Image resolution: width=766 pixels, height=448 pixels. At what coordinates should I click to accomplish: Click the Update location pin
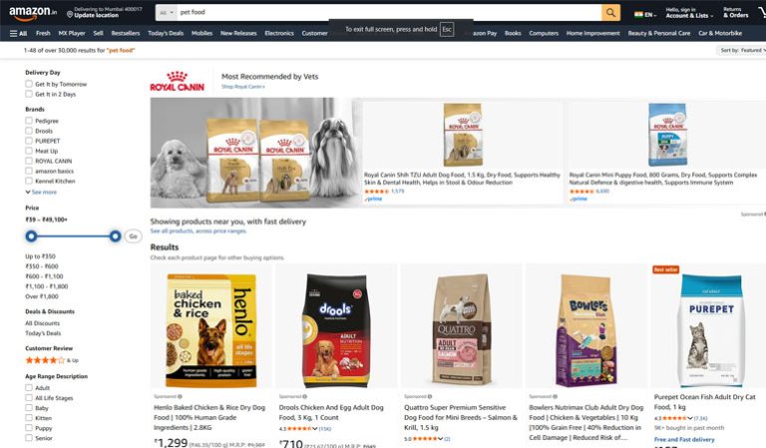(70, 15)
